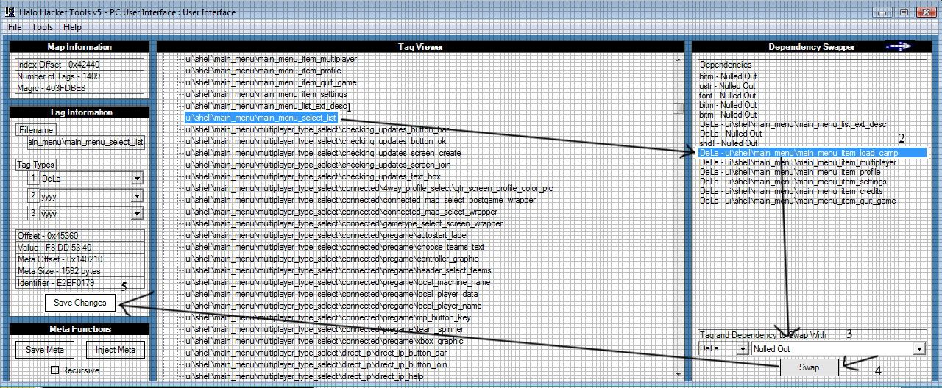Select pregame autostart_label tag
This screenshot has width=942, height=388.
pyautogui.click(x=326, y=235)
